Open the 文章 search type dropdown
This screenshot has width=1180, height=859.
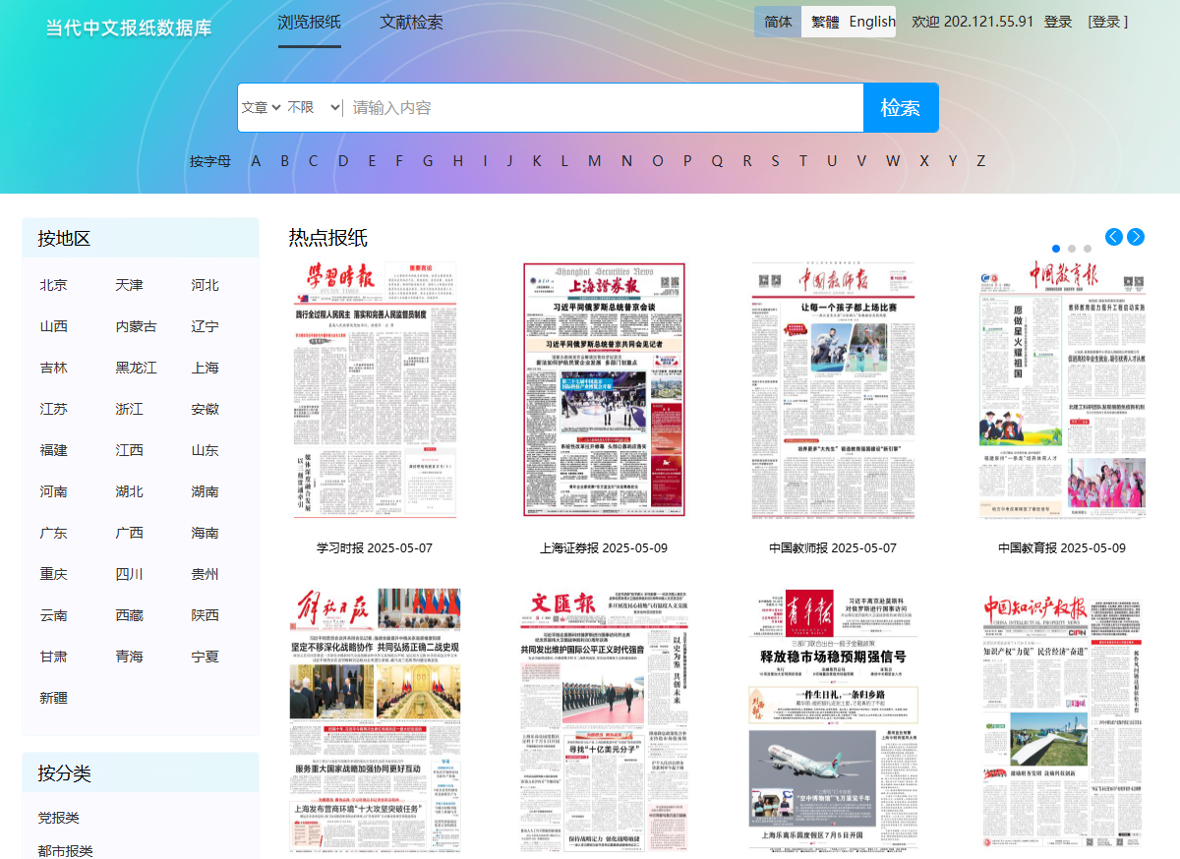[x=262, y=107]
